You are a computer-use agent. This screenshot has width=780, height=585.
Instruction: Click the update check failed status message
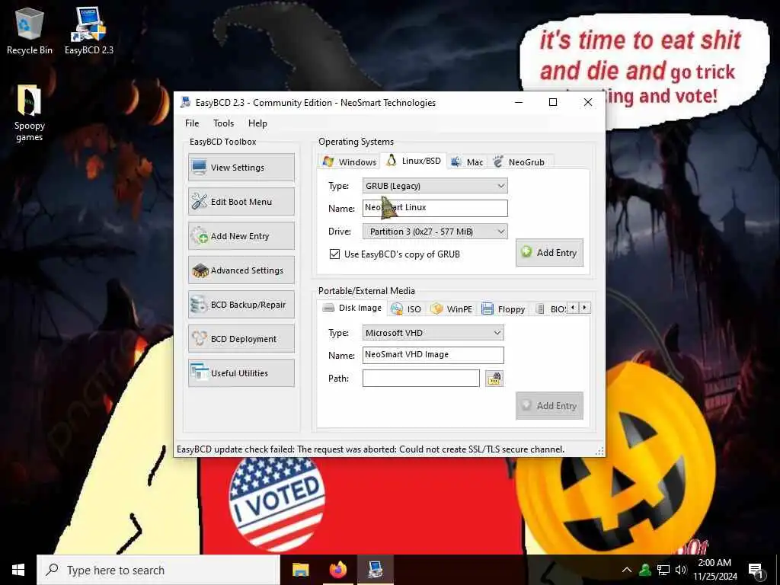371,449
